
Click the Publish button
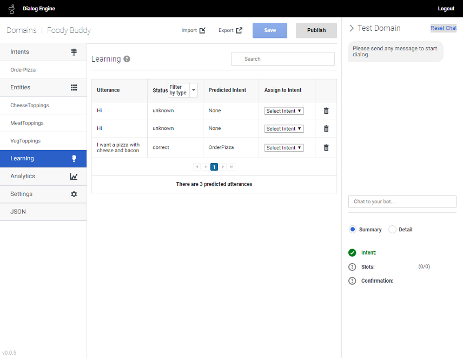(x=316, y=30)
